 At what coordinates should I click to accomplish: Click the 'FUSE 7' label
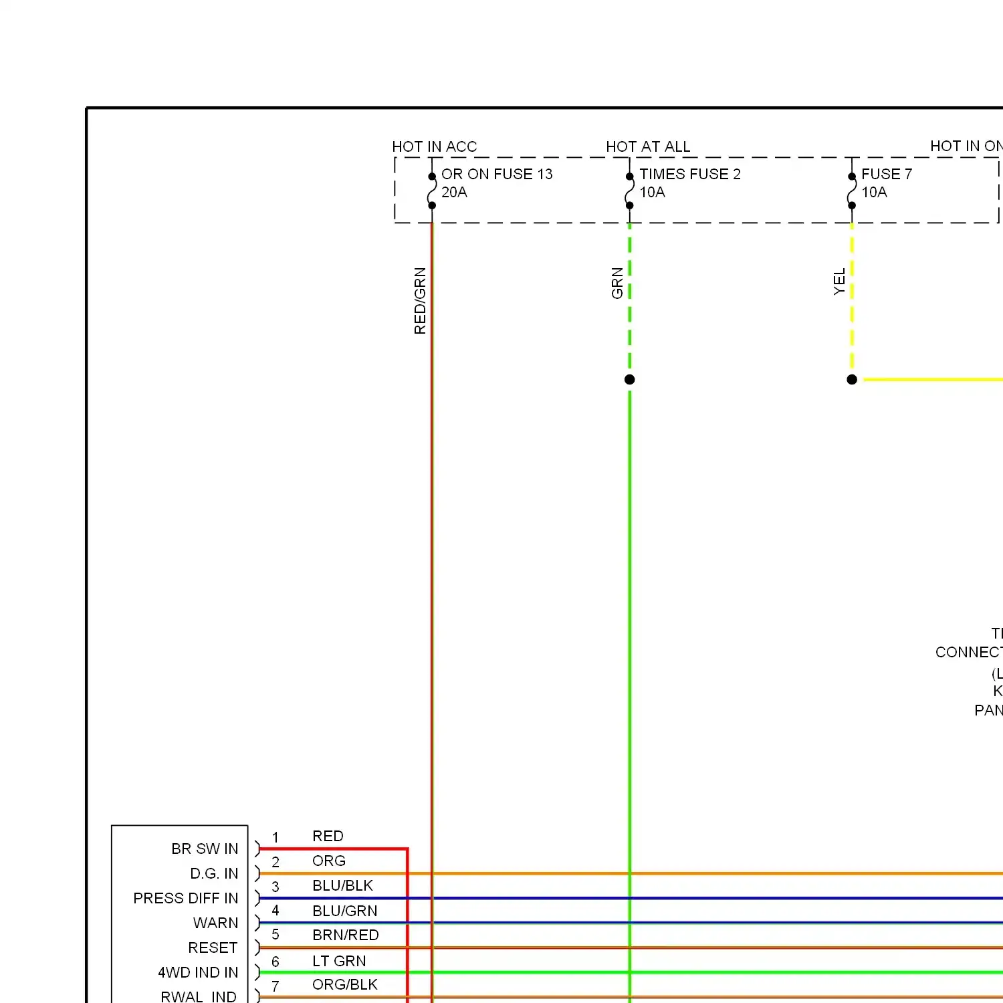pyautogui.click(x=887, y=174)
